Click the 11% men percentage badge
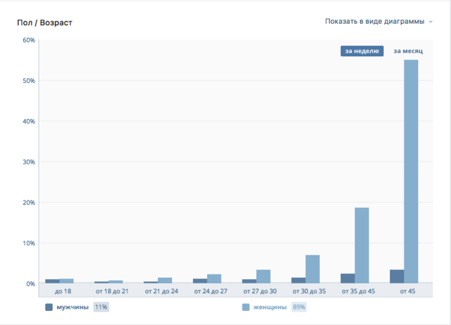Screen dimensions: 451x325 tap(101, 307)
